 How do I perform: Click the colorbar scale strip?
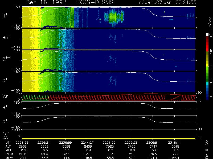click(207, 67)
